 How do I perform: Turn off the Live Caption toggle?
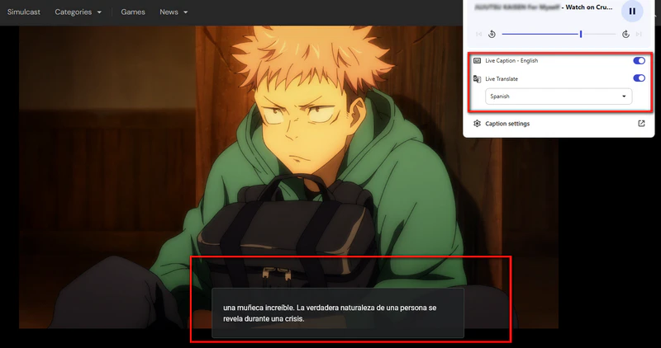(639, 60)
